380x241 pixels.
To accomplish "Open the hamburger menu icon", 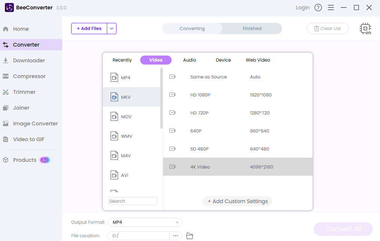I will pyautogui.click(x=331, y=8).
